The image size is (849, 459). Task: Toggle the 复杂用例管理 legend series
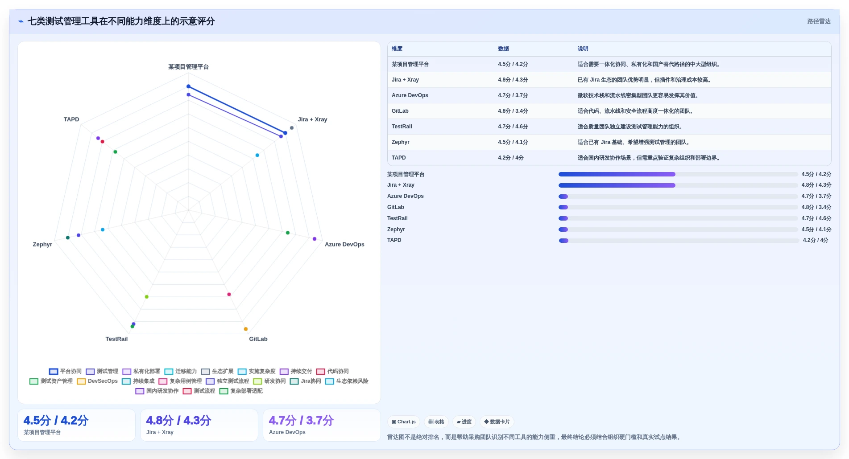[x=180, y=381]
